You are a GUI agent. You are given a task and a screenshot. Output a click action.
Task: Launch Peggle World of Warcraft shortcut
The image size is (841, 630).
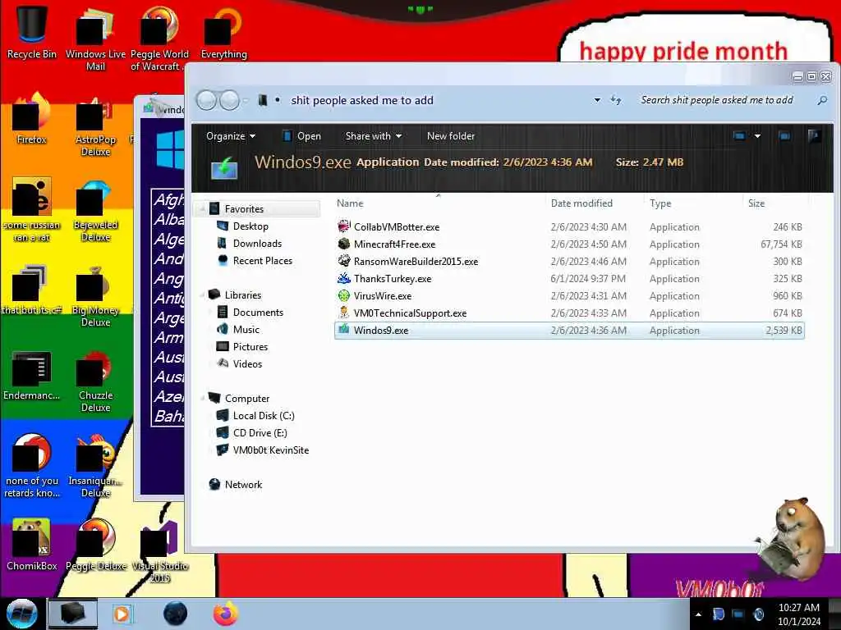coord(159,39)
